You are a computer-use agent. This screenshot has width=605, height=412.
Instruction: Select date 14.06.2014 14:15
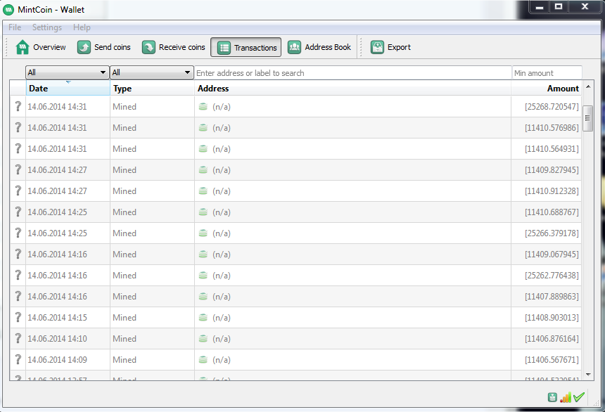(57, 318)
